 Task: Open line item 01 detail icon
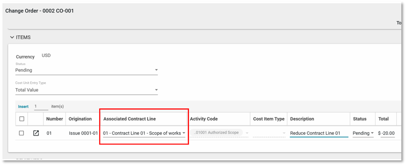coord(36,133)
